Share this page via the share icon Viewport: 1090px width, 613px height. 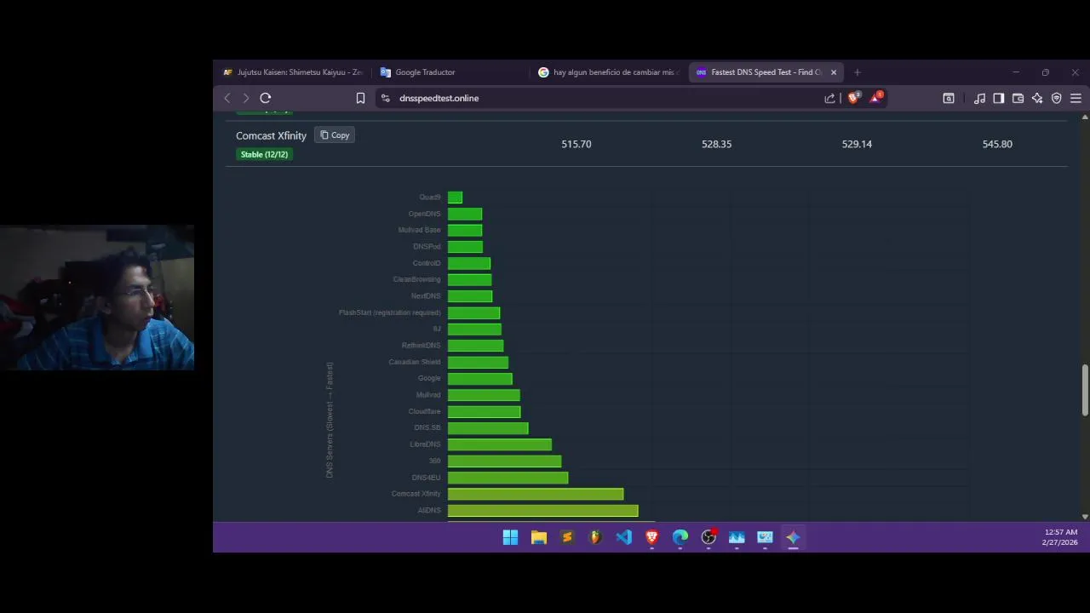coord(829,98)
